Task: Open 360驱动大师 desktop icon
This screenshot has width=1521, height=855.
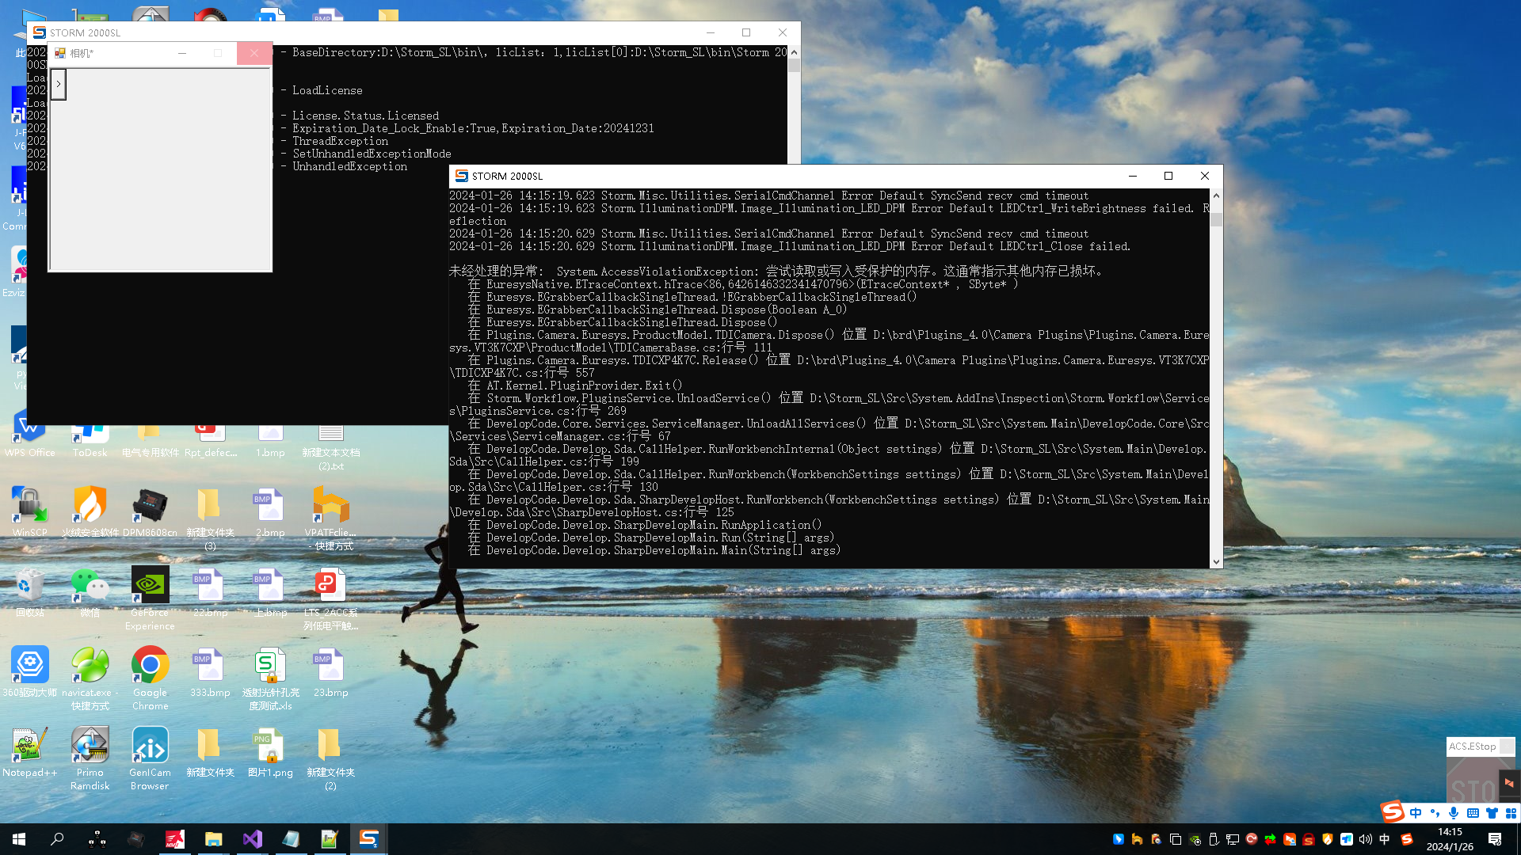Action: (x=30, y=672)
